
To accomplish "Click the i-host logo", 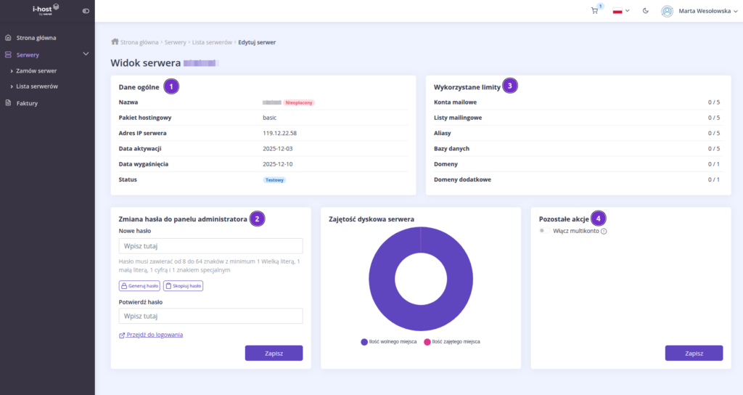I will (46, 10).
